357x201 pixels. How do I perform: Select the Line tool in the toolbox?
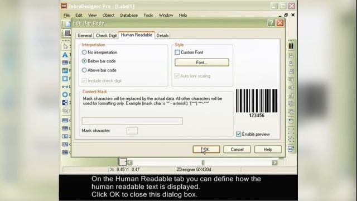click(x=65, y=87)
